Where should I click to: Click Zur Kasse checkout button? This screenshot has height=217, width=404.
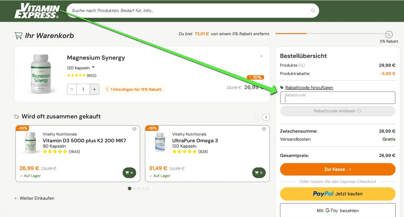tap(338, 169)
